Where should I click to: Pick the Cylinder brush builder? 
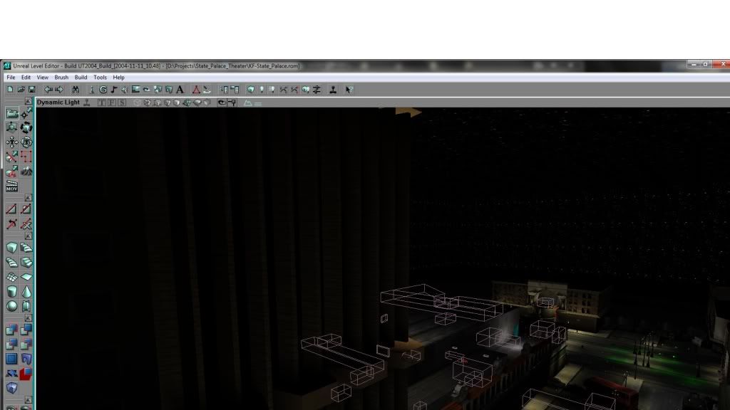tap(12, 292)
